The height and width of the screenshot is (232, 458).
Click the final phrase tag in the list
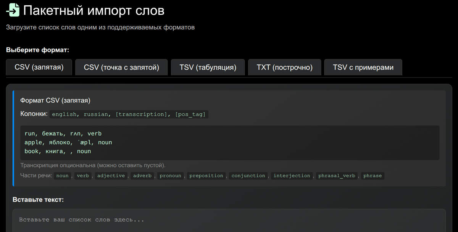pos(373,176)
